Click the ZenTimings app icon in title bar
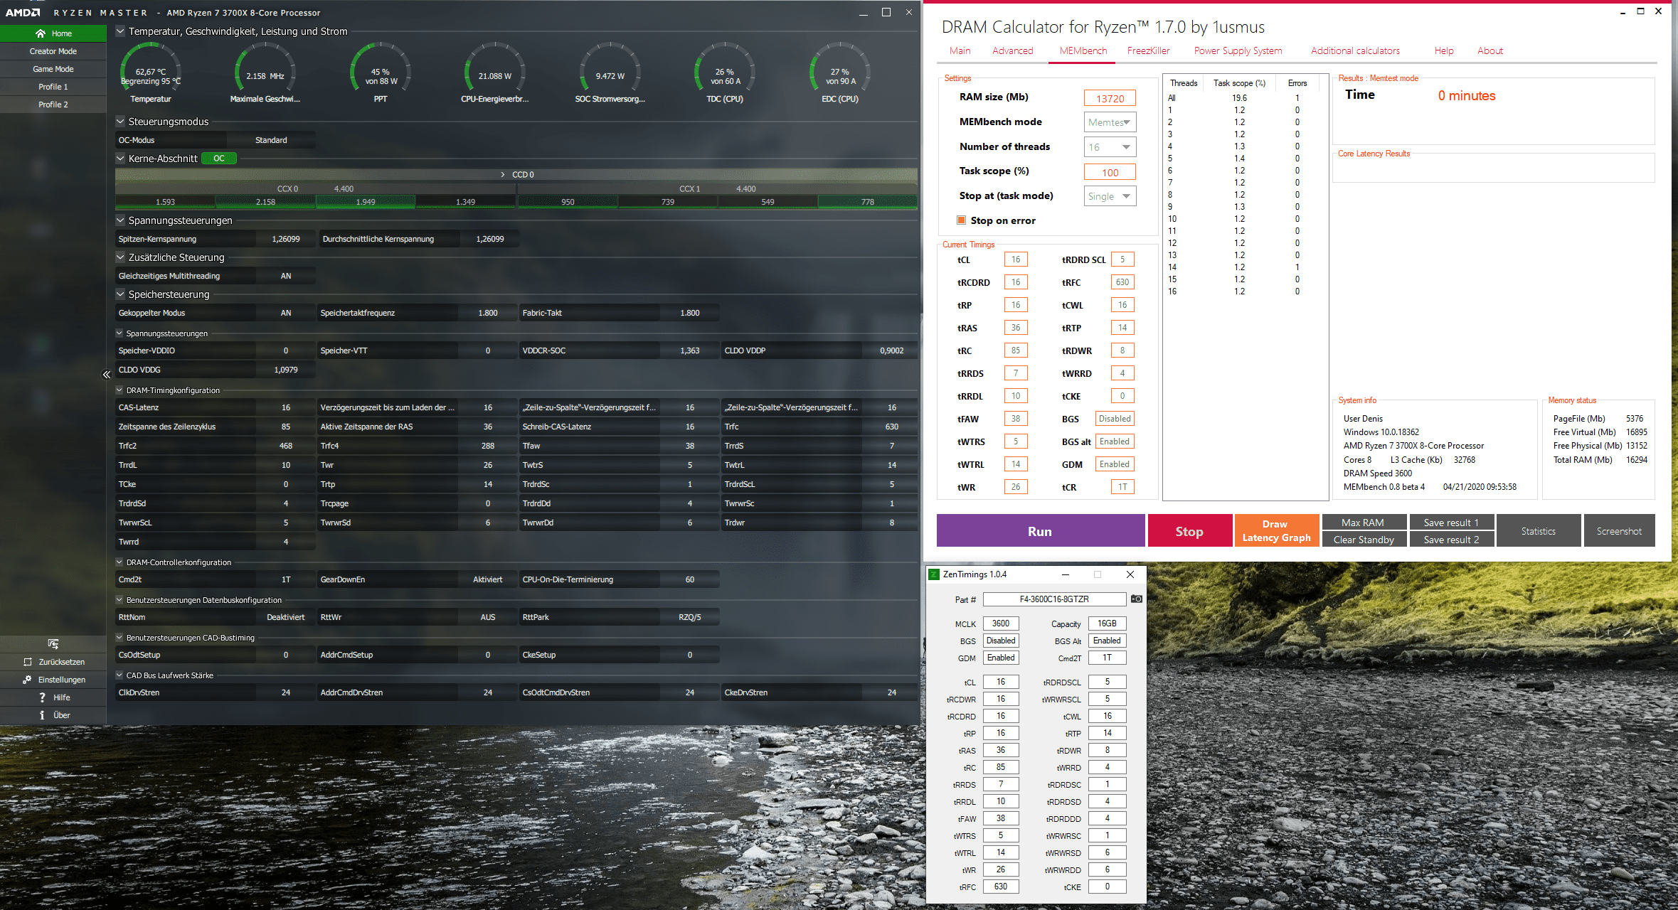This screenshot has width=1678, height=910. tap(934, 574)
